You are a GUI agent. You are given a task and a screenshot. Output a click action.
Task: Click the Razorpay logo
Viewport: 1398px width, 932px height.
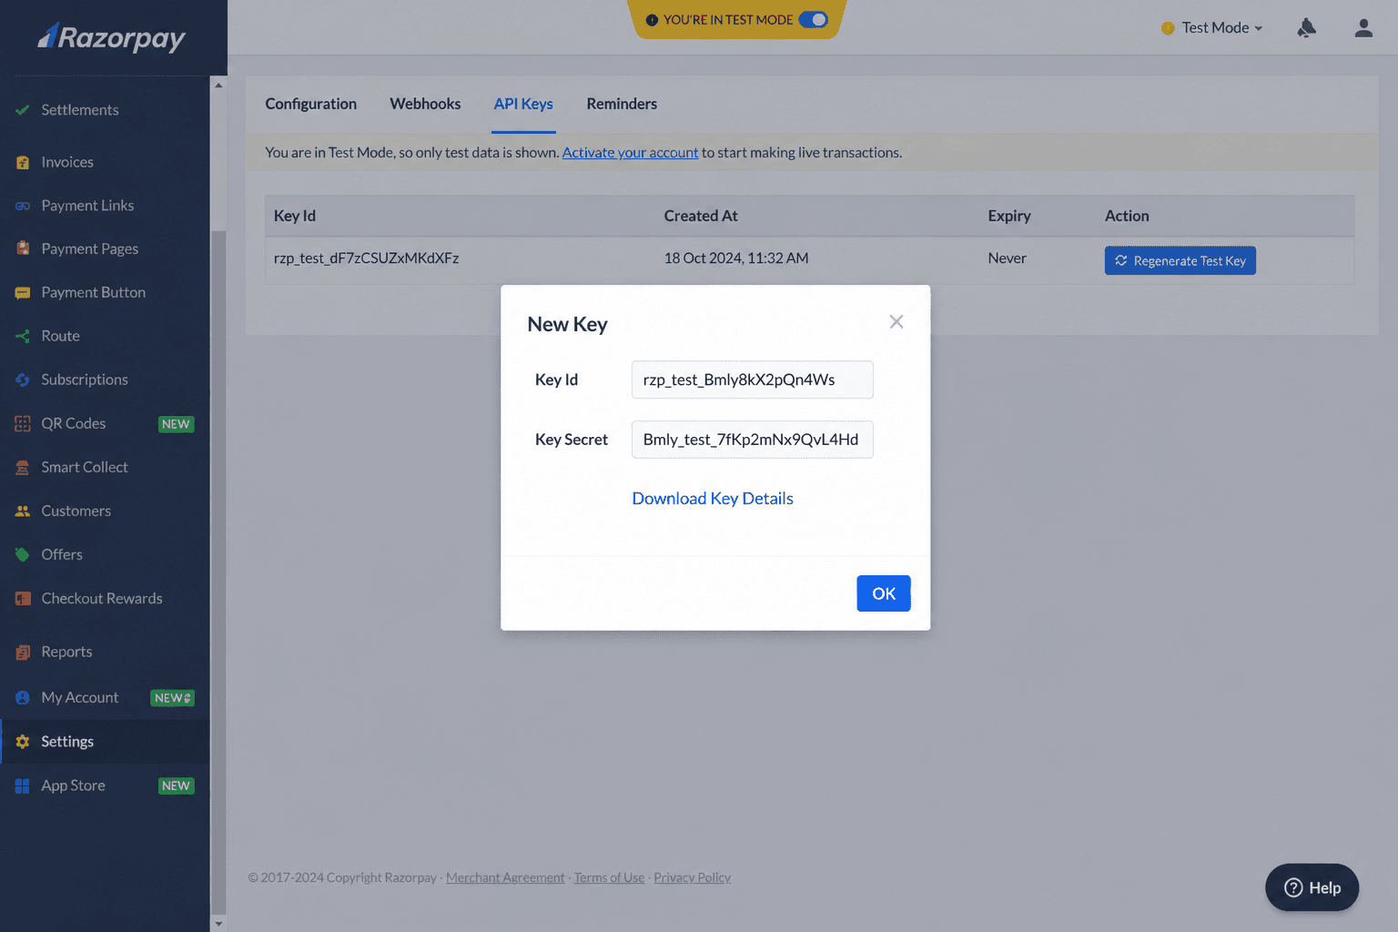point(111,37)
